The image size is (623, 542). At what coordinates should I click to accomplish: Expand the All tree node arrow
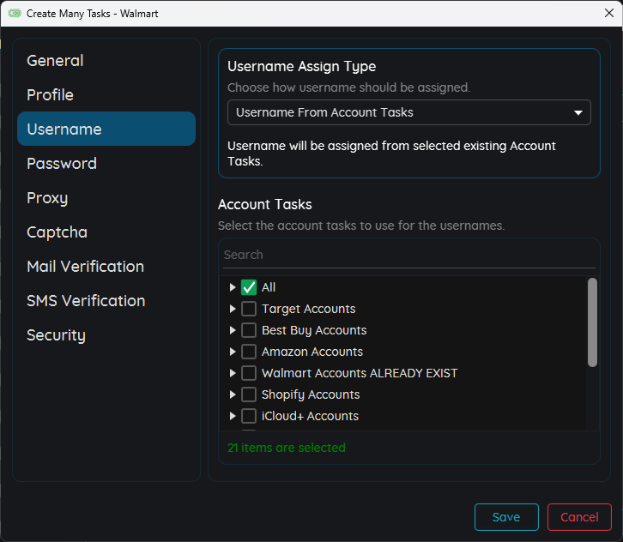point(233,287)
